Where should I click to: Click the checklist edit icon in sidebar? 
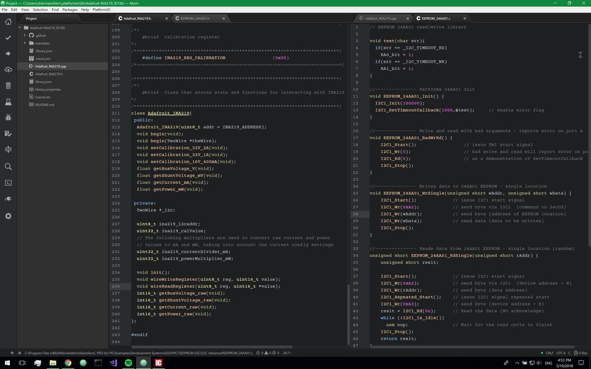point(8,133)
